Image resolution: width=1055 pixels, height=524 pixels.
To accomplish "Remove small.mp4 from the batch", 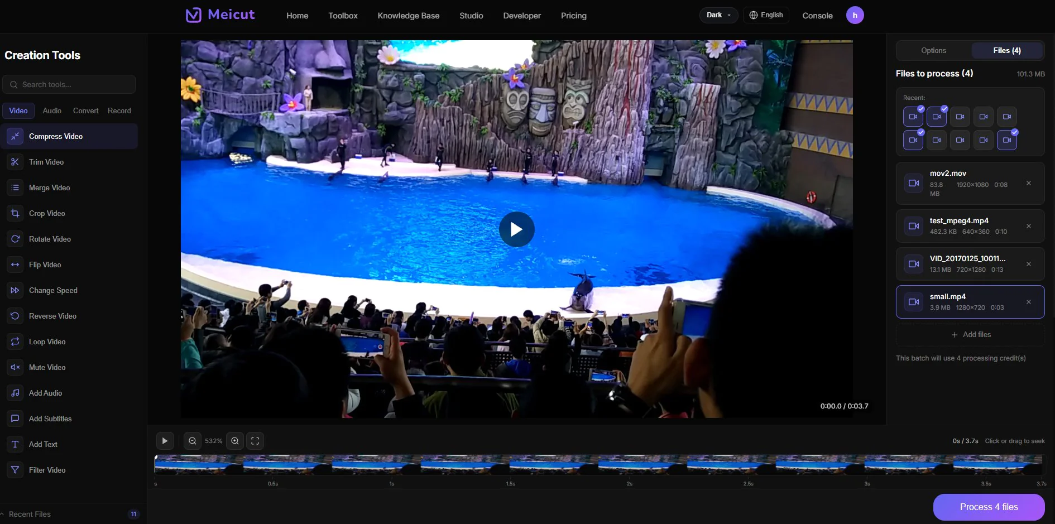I will click(1029, 302).
